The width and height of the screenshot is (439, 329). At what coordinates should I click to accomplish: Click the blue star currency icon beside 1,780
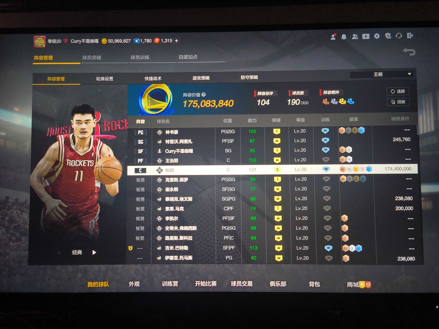coord(137,41)
